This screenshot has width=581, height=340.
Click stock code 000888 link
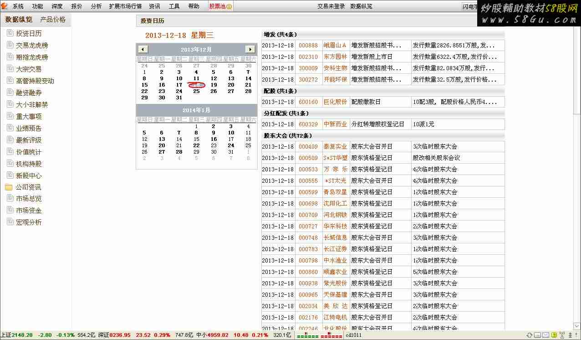click(308, 46)
